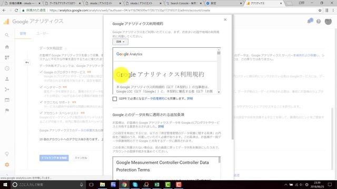Click the terms dialog's own vertical scrollbar
The image size is (337, 189).
233,77
